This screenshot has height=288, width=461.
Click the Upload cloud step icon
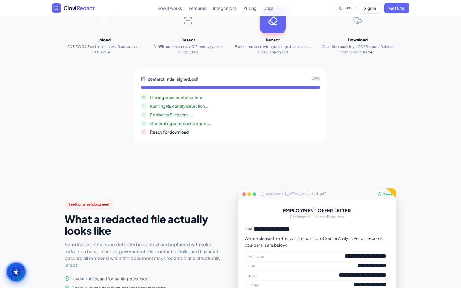103,21
